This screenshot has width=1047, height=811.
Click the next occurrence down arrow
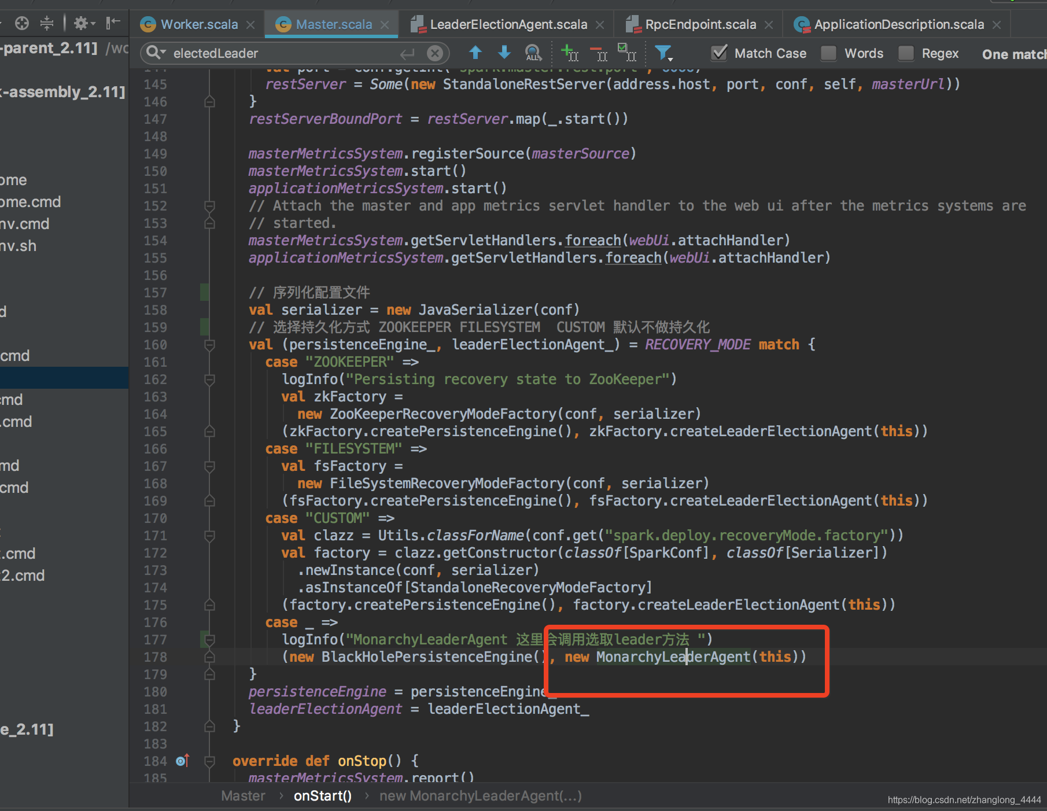(504, 53)
